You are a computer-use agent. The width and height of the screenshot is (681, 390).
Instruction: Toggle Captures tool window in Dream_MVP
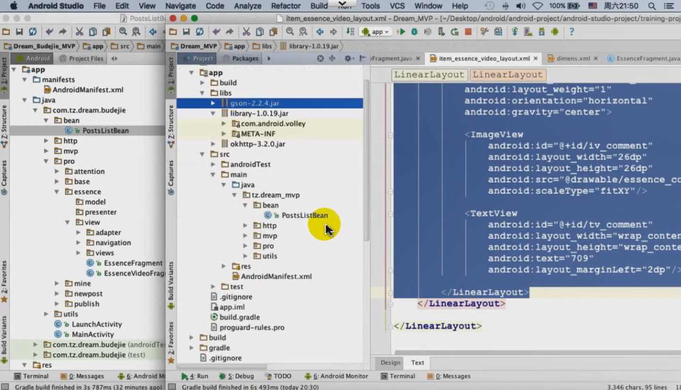click(x=171, y=177)
